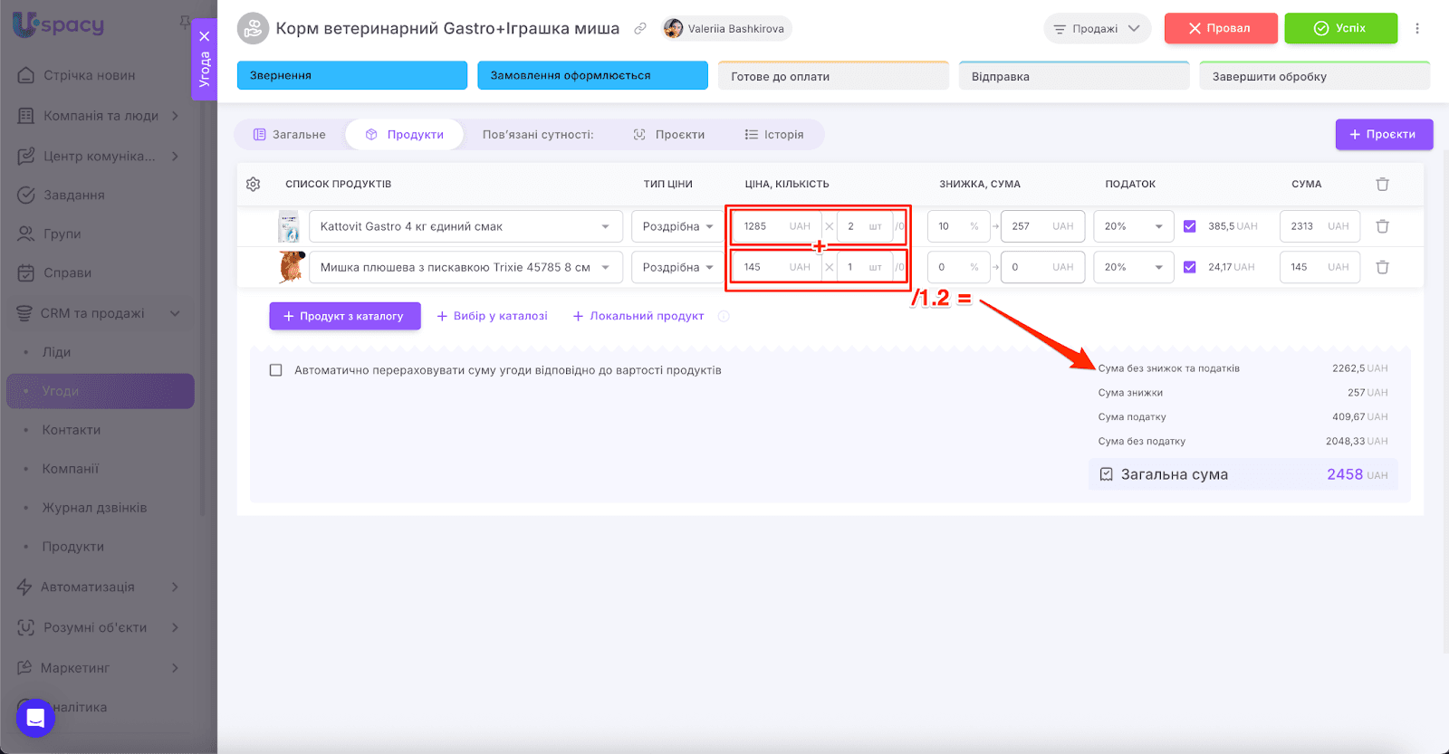
Task: Toggle tax checkbox for Kattovit Gastro
Action: point(1190,226)
